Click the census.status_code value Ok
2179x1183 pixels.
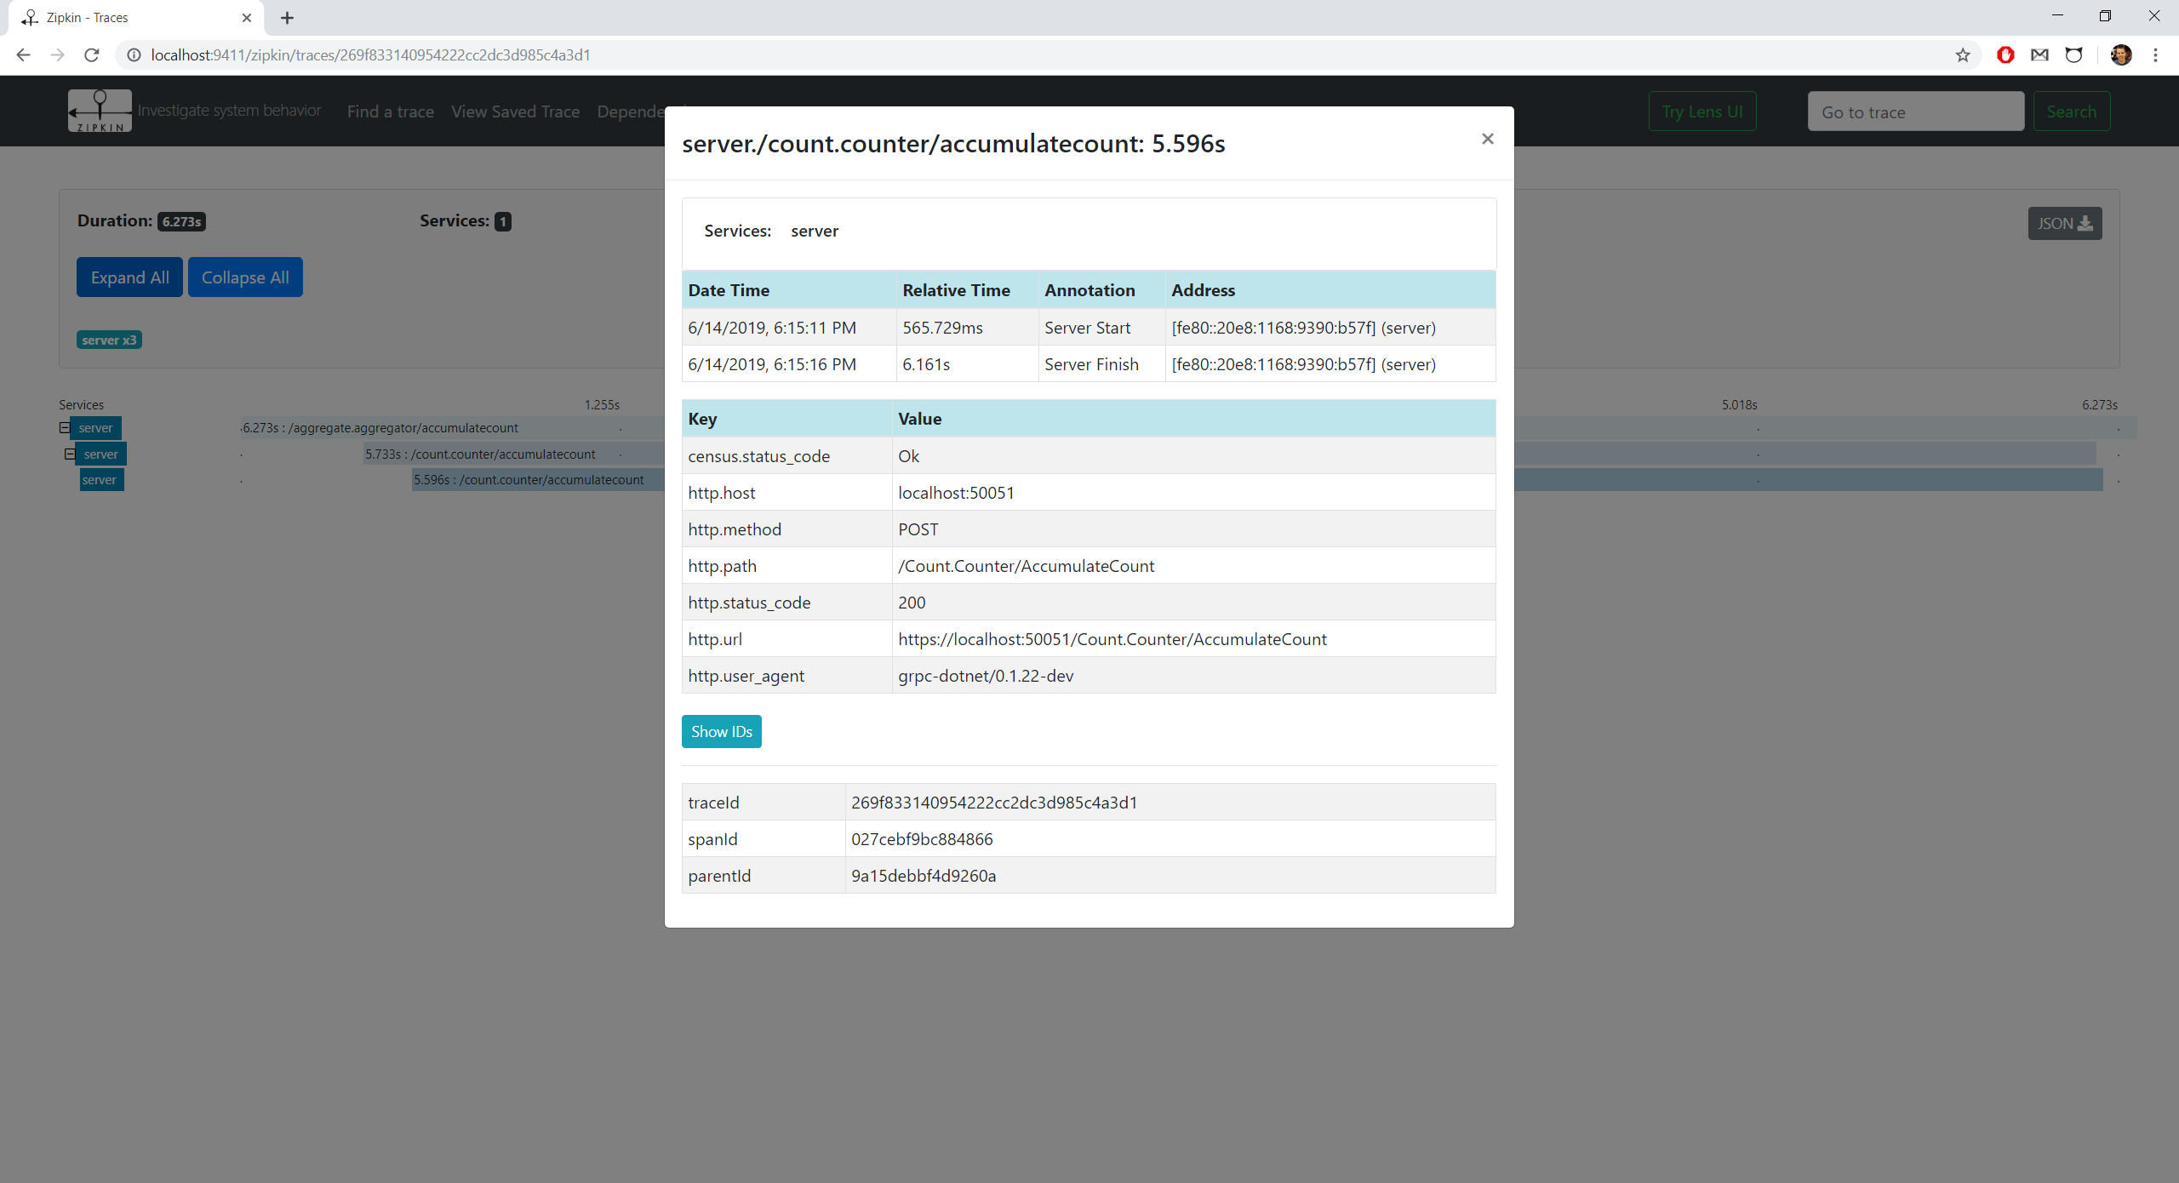pyautogui.click(x=908, y=456)
